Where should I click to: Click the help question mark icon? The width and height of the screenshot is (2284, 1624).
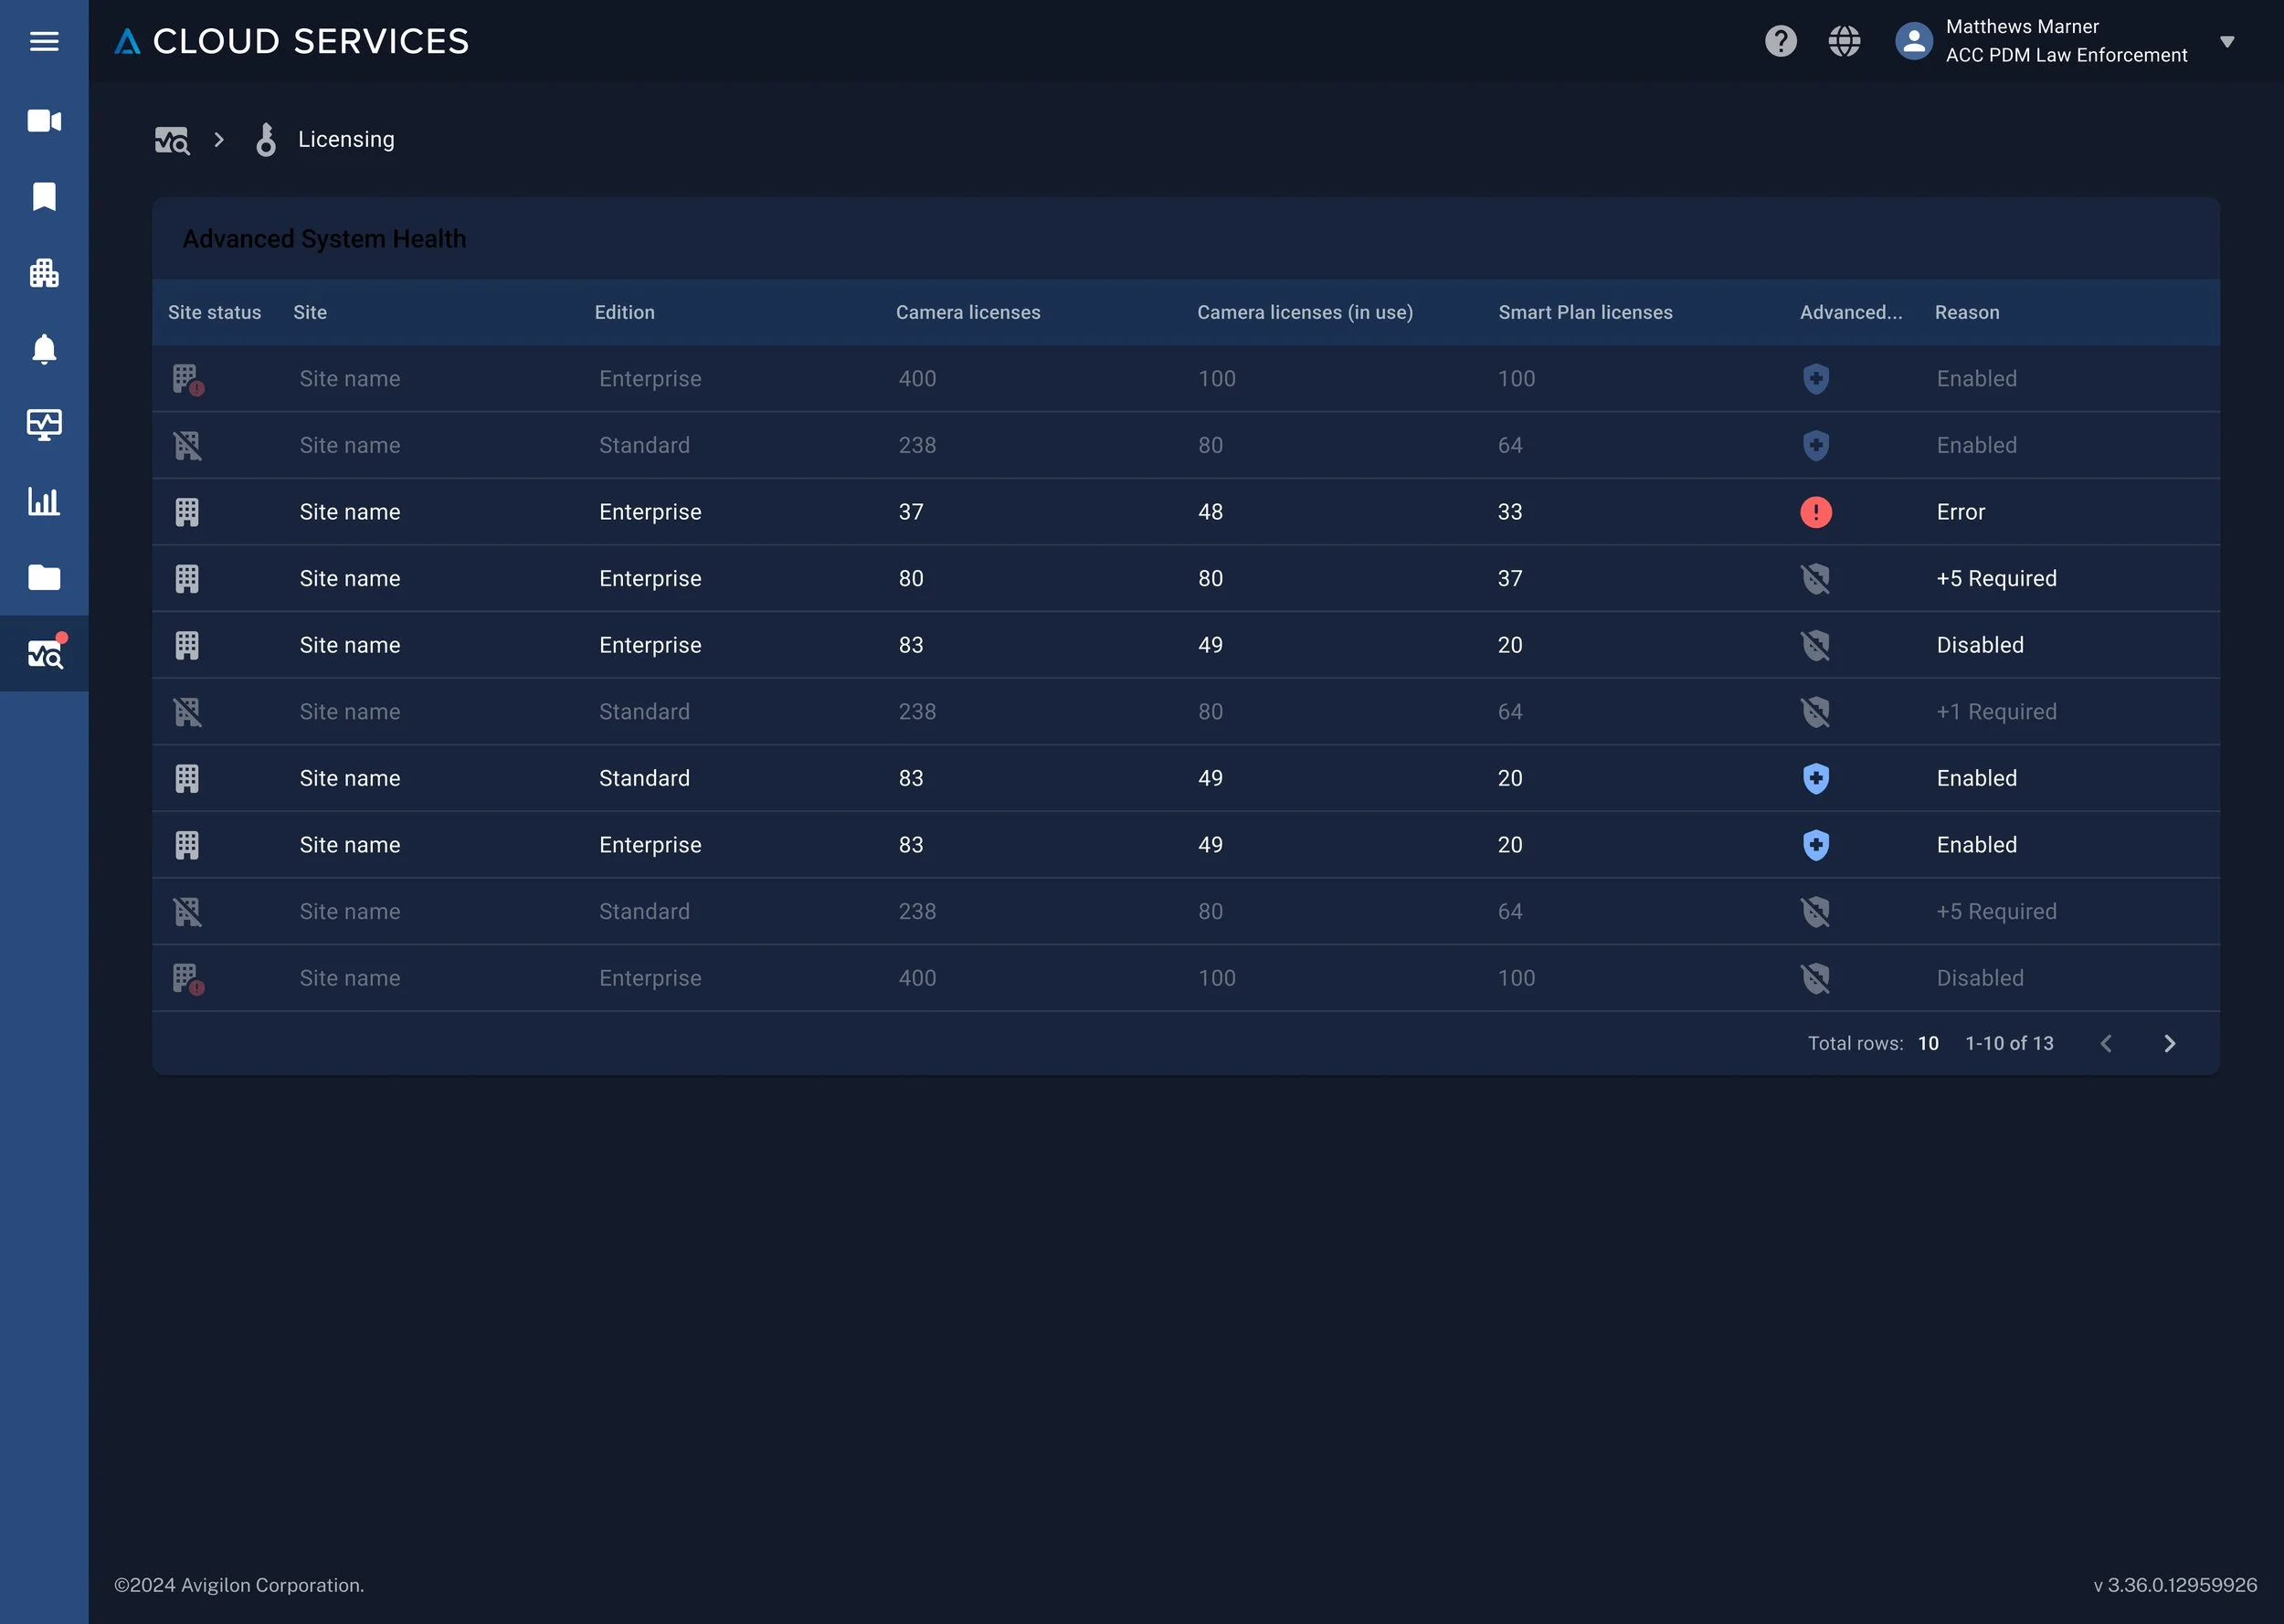[1780, 41]
